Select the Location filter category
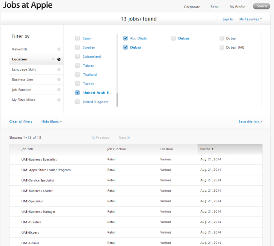Viewport: 274px width, 246px height. (x=36, y=59)
